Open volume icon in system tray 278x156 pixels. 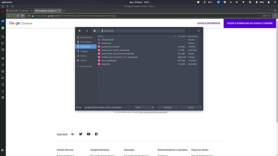click(x=237, y=2)
